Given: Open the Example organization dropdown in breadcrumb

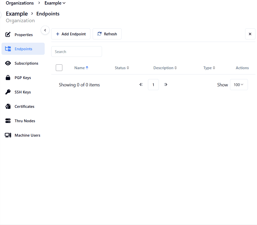Looking at the screenshot, I should [x=55, y=3].
